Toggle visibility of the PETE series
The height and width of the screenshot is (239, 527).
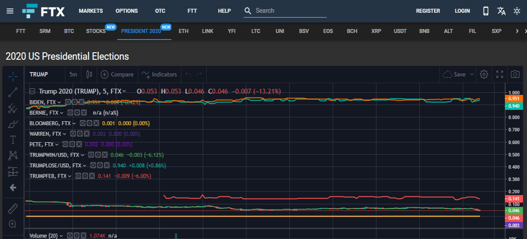(65, 144)
